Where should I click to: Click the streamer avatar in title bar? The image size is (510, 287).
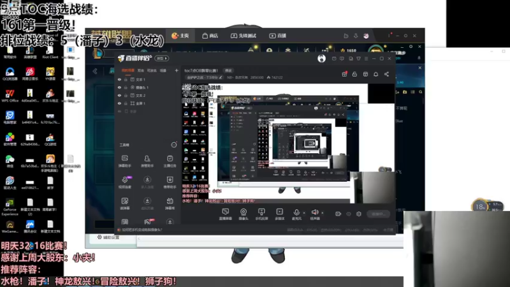[x=321, y=59]
